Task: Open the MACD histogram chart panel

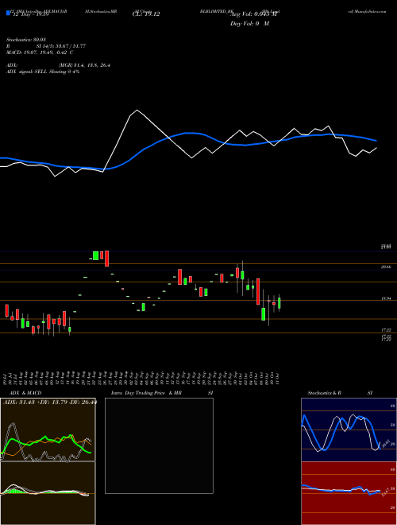Action: click(48, 493)
